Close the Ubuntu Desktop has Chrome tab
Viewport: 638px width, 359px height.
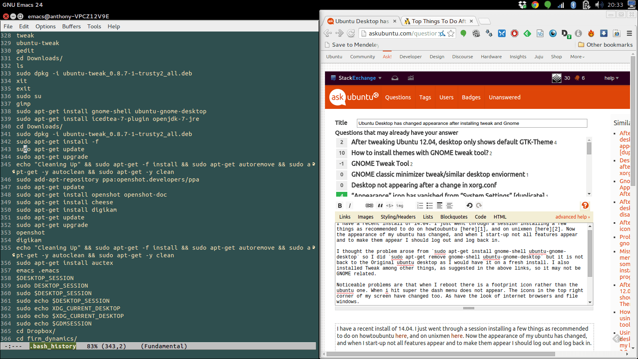point(395,21)
